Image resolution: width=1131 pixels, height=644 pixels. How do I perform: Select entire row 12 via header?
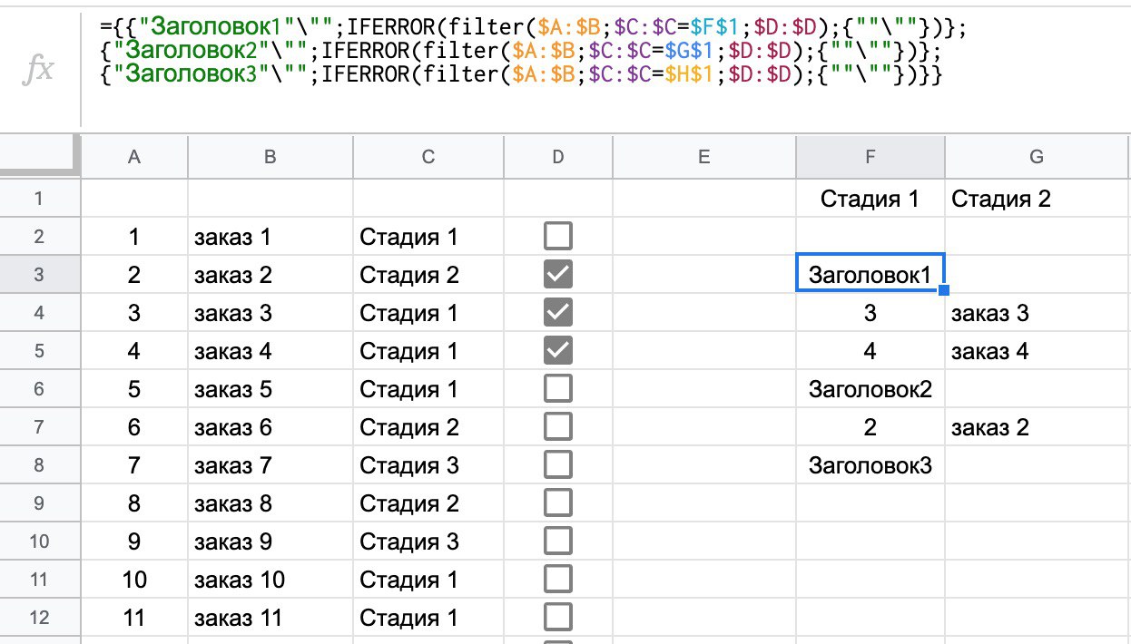click(40, 618)
